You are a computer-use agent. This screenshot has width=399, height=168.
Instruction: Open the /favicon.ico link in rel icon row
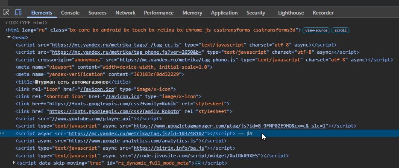point(97,89)
